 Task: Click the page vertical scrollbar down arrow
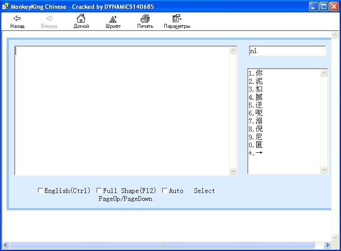point(335,237)
